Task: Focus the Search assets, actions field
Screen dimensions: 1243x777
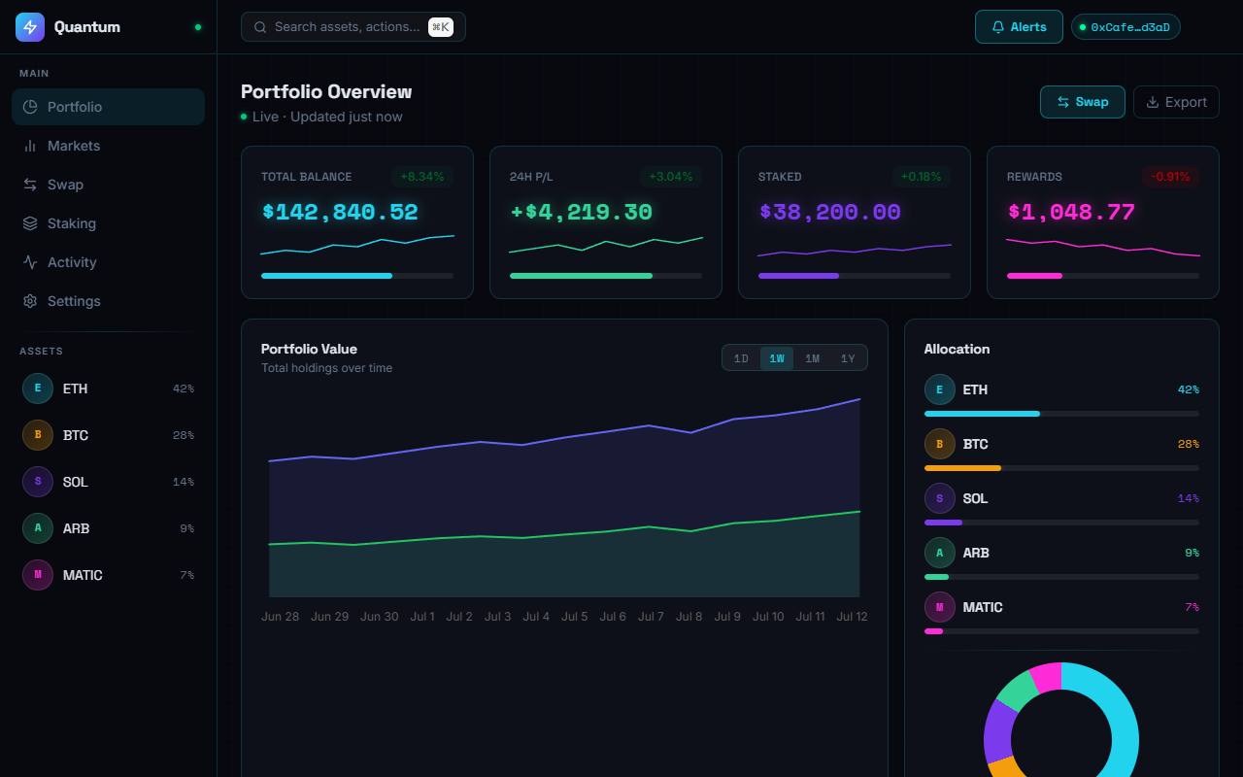Action: pos(353,27)
